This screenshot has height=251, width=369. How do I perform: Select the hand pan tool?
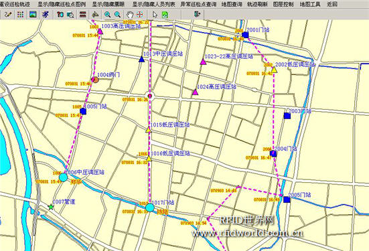tap(130, 15)
